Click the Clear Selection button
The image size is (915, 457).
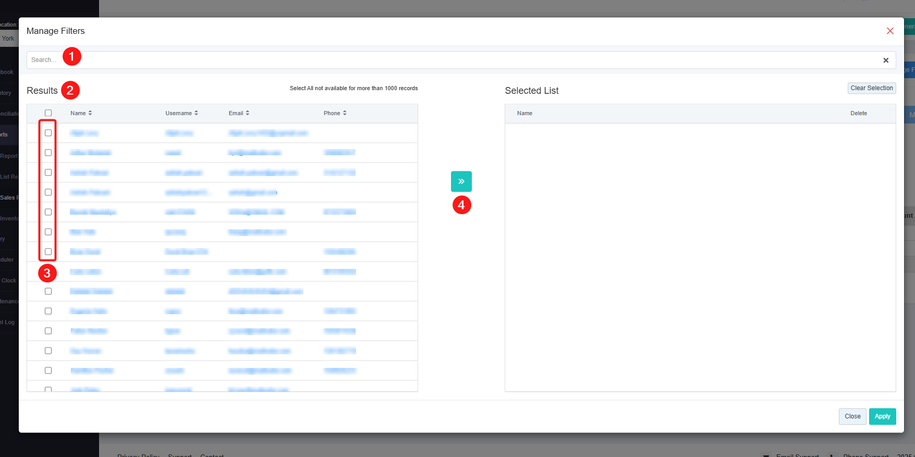(x=871, y=88)
